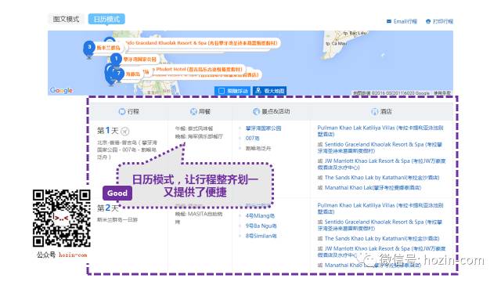Toggle the map floating checkbox
This screenshot has width=501, height=282.
pos(221,91)
